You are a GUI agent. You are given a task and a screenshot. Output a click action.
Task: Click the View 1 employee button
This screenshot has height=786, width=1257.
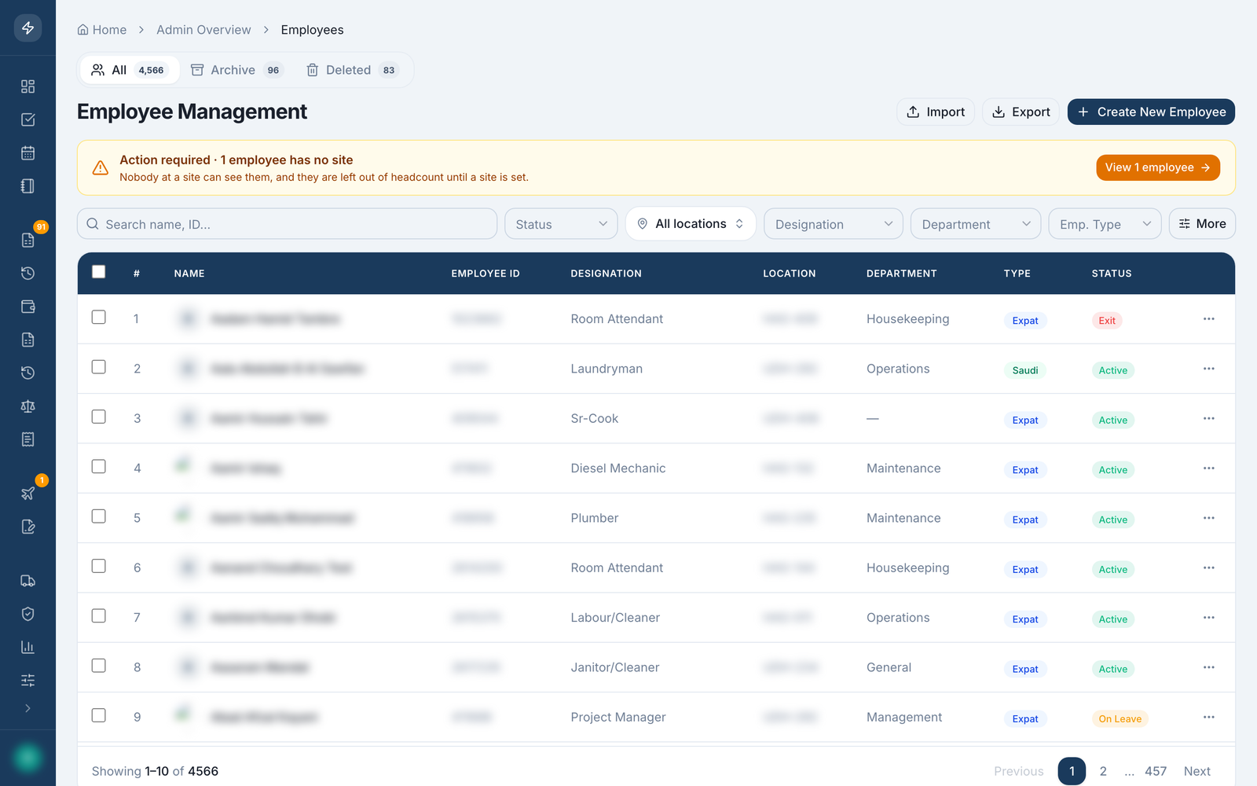tap(1158, 167)
